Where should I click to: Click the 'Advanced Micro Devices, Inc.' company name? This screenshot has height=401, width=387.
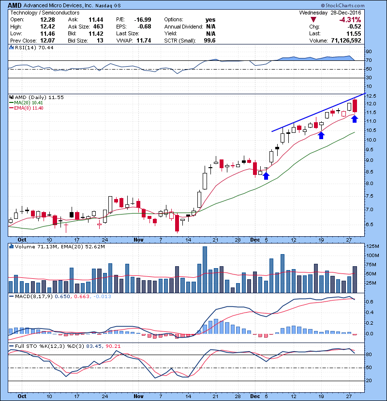point(58,5)
